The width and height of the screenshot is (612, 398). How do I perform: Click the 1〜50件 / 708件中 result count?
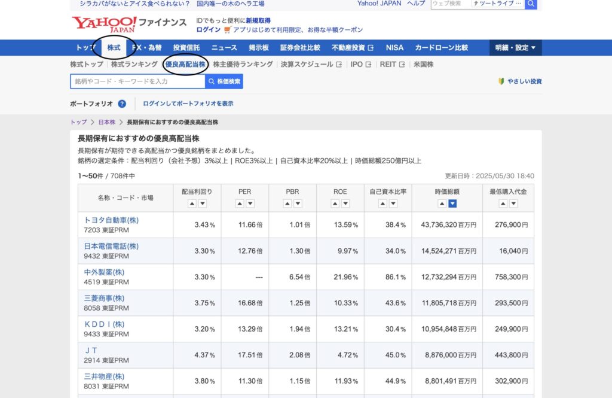point(106,176)
